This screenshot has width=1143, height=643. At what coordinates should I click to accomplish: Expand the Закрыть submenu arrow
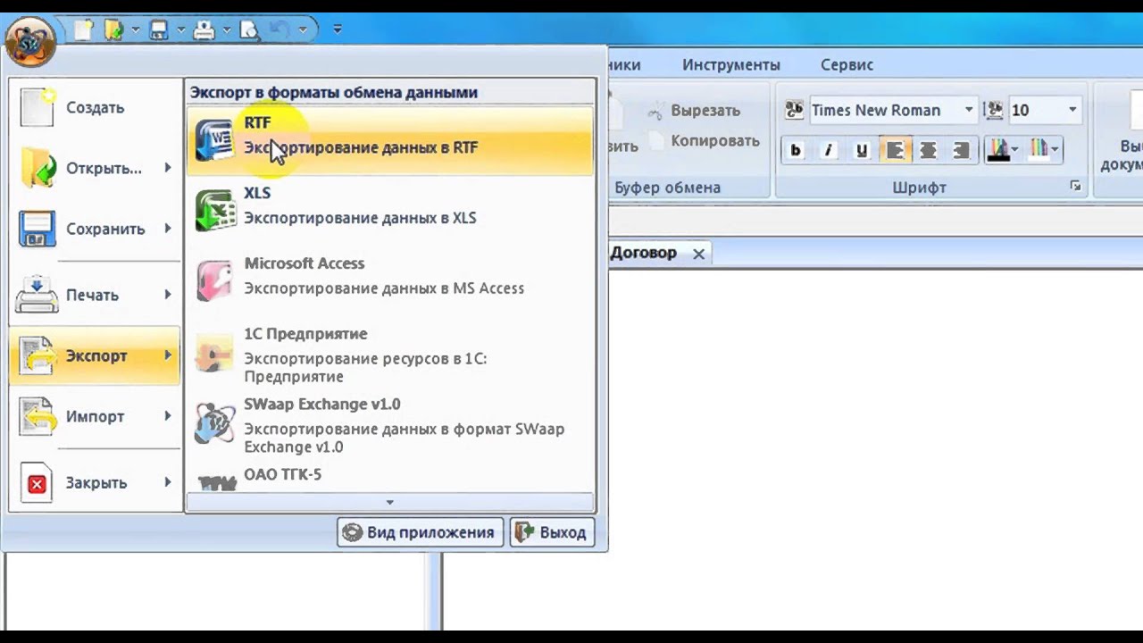pos(168,482)
